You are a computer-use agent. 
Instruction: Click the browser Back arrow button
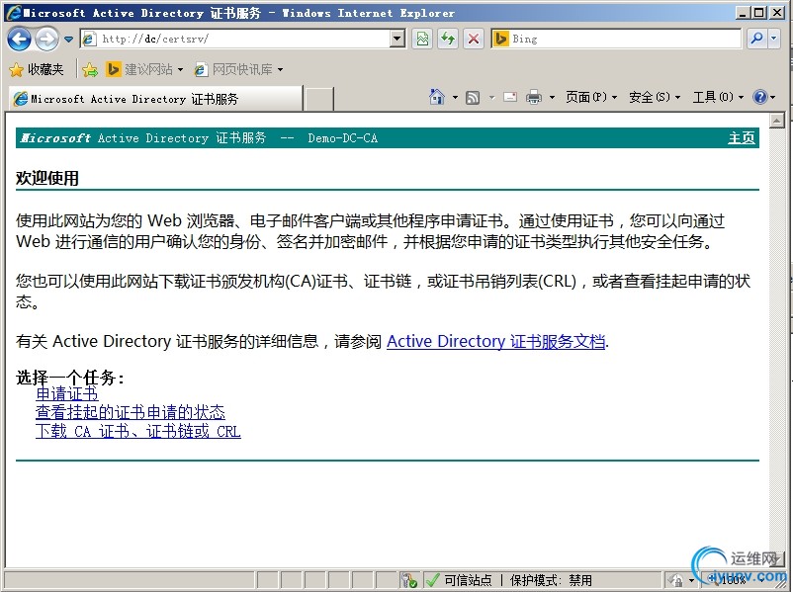coord(19,39)
